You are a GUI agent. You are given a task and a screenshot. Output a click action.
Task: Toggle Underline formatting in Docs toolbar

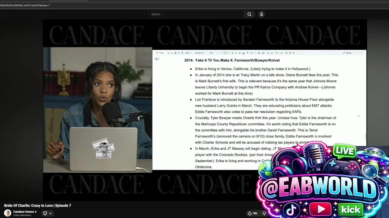[x=240, y=53]
